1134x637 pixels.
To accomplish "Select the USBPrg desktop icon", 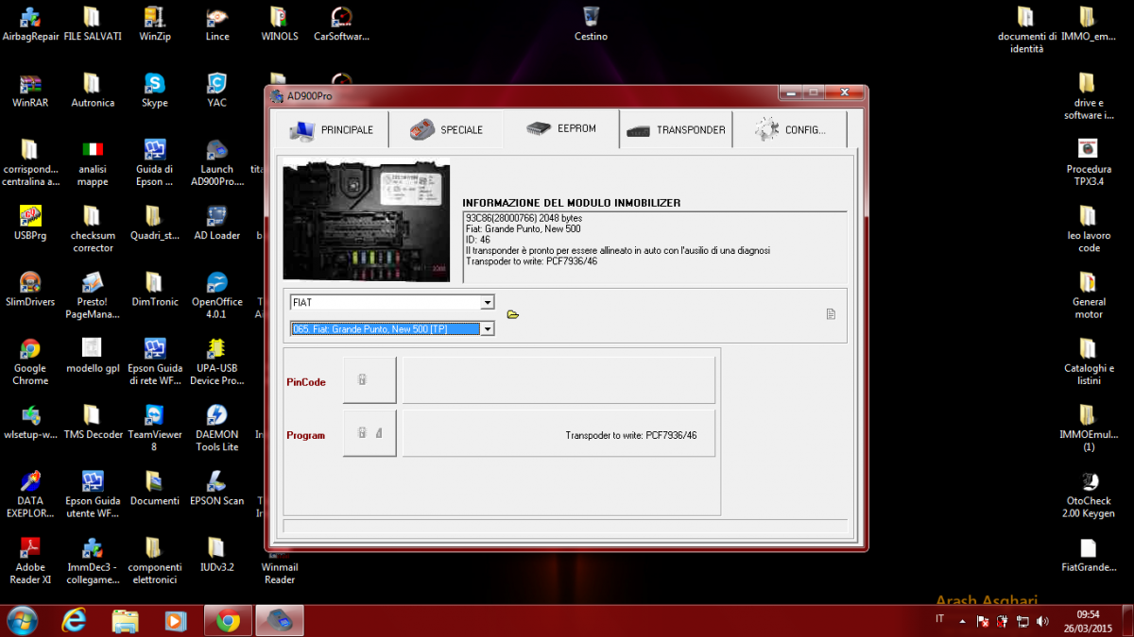I will click(x=30, y=224).
